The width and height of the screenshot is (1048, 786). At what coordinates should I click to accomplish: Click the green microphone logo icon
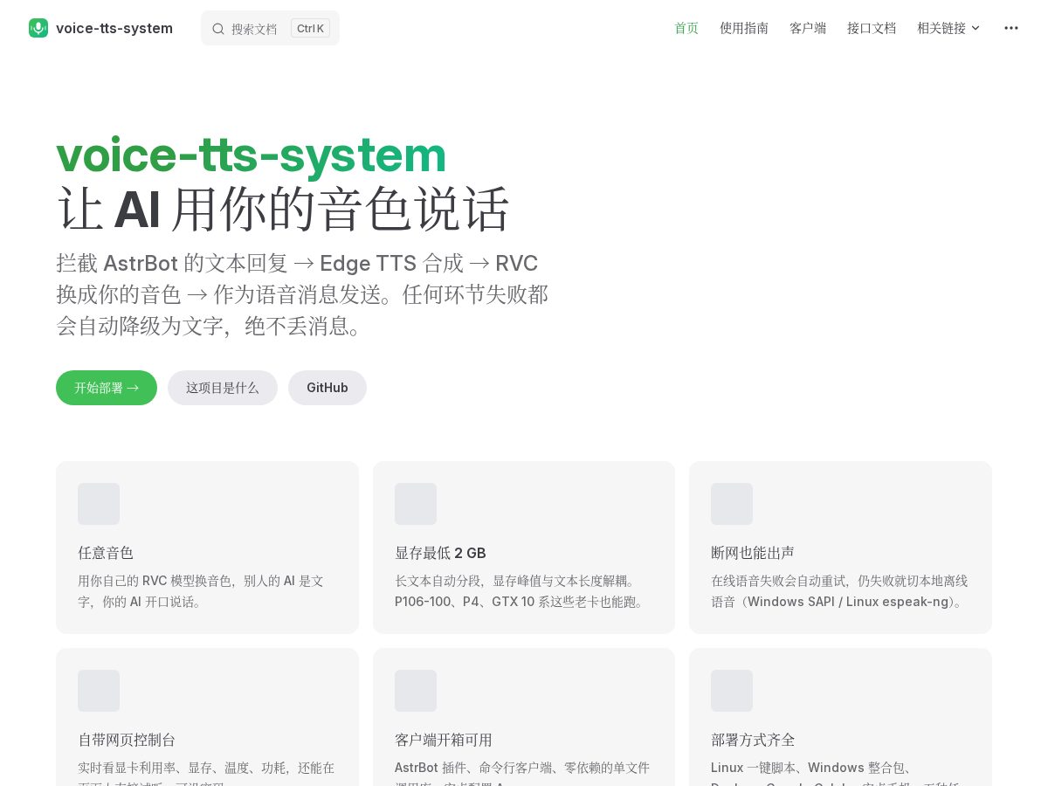pyautogui.click(x=38, y=28)
